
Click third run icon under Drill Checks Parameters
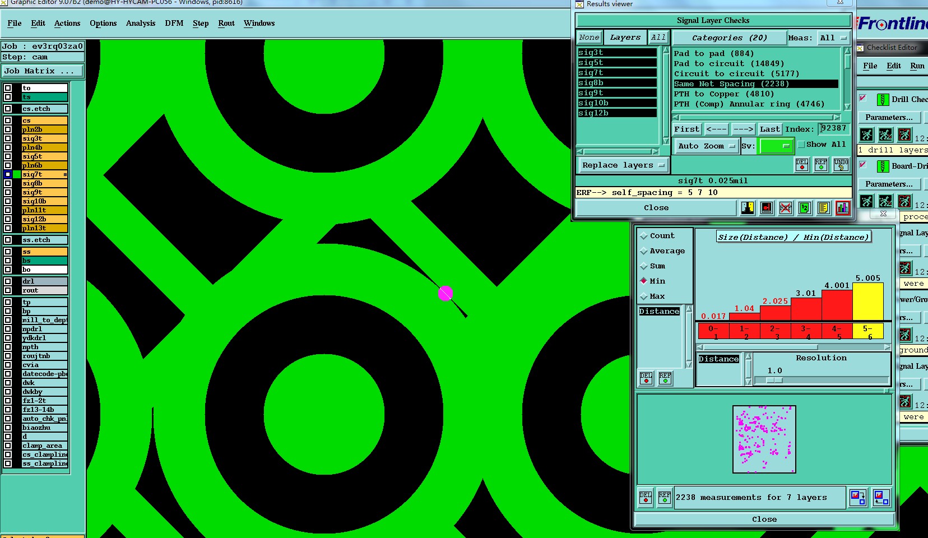pos(905,135)
